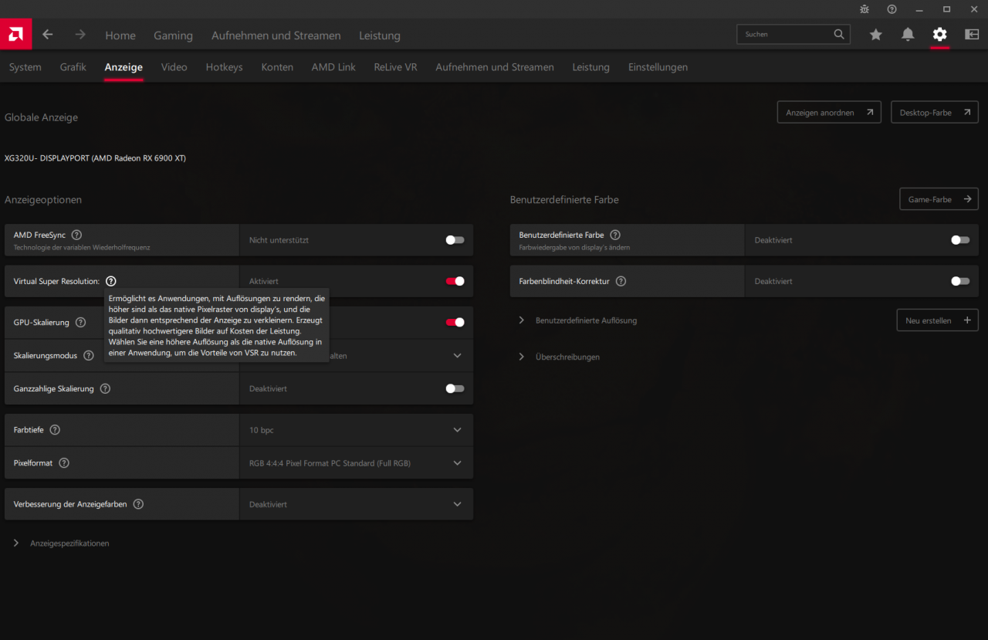Toggle AMD FreeSync switch
This screenshot has height=640, width=988.
coord(455,240)
